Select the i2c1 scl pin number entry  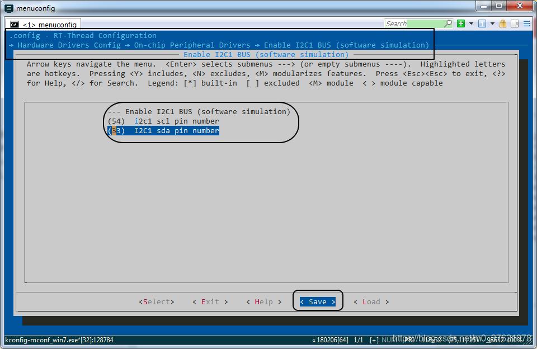pyautogui.click(x=163, y=121)
